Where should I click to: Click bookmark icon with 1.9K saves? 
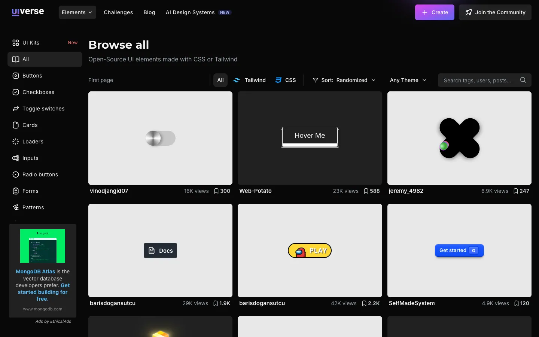point(216,303)
